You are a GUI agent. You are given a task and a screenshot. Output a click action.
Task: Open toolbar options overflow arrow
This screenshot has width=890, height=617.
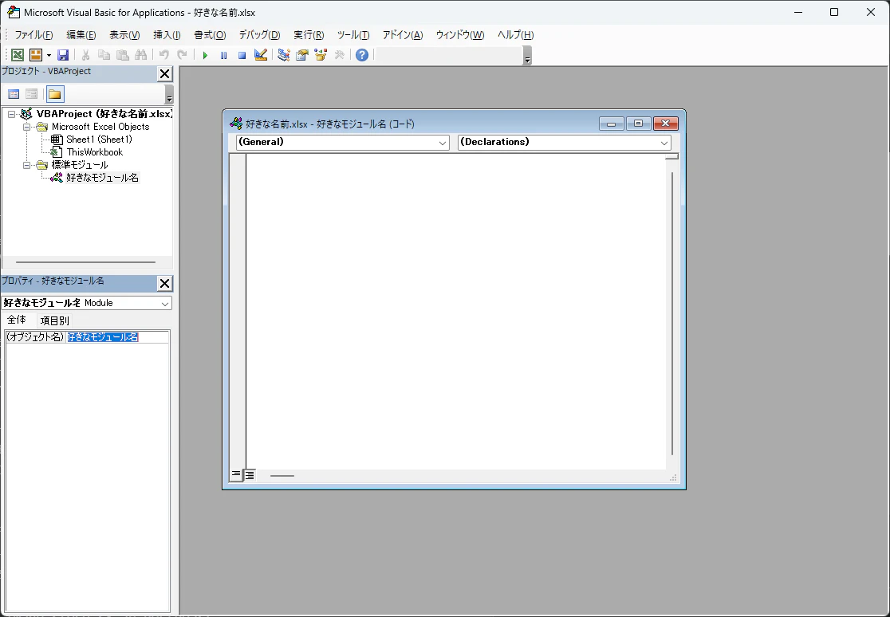[x=527, y=57]
